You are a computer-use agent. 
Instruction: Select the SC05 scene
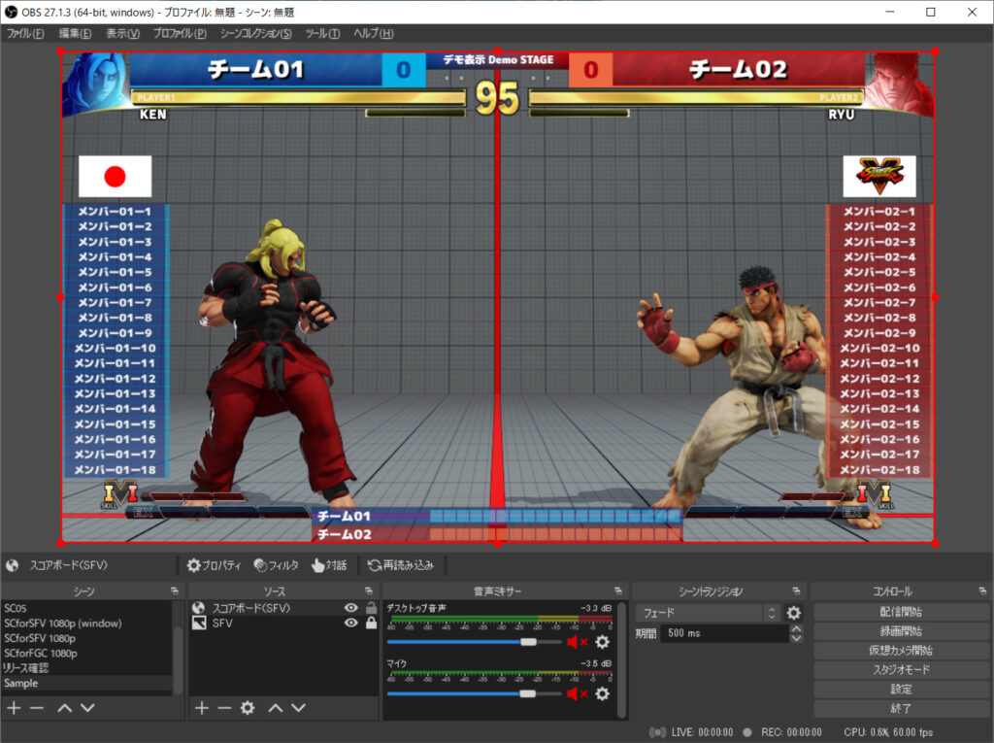86,608
